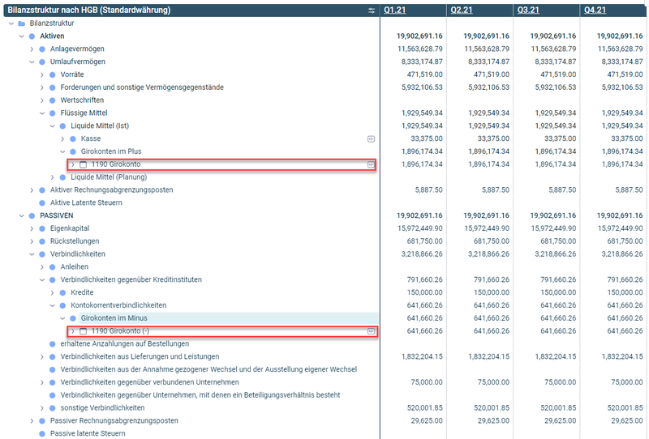Click the account icon of 1190 Girokonto (-)

click(83, 331)
